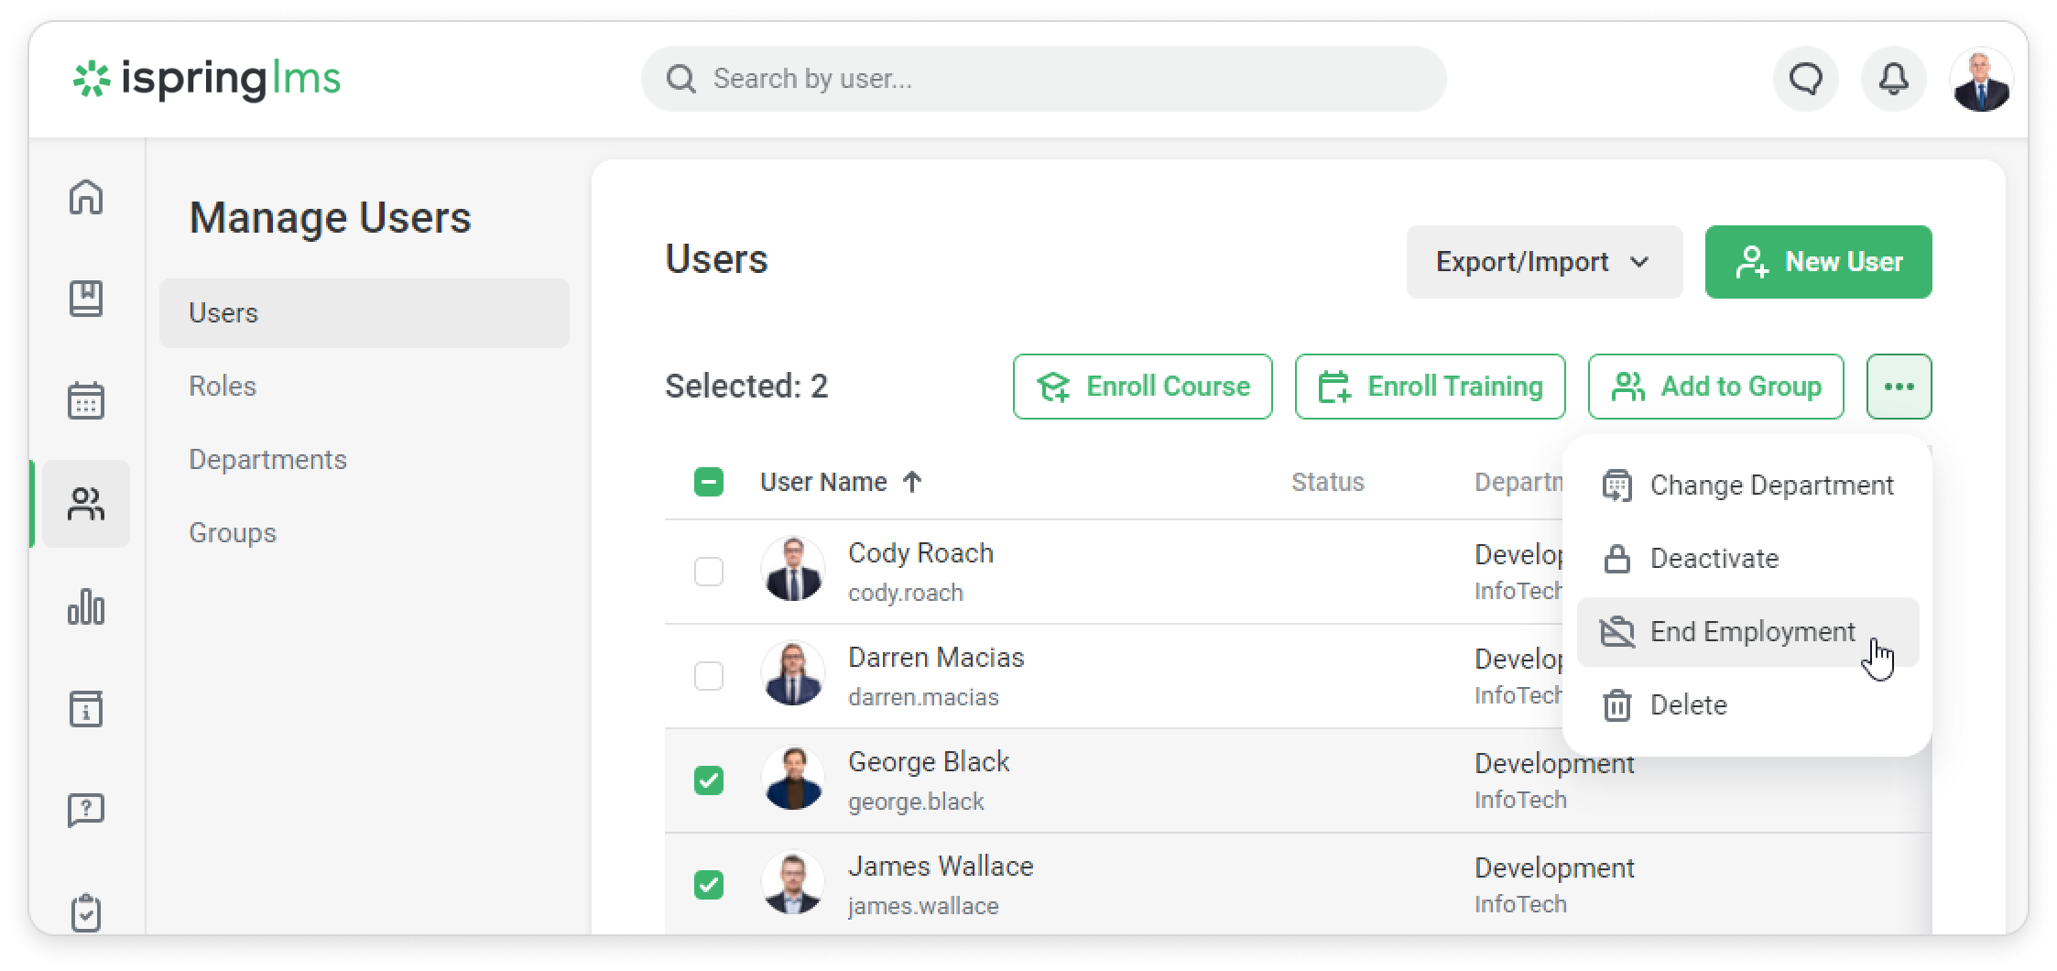
Task: Sort by User Name column arrow
Action: [x=911, y=482]
